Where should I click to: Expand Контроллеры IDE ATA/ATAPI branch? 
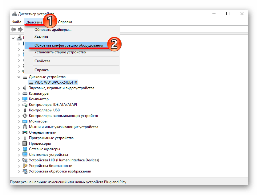pyautogui.click(x=19, y=105)
